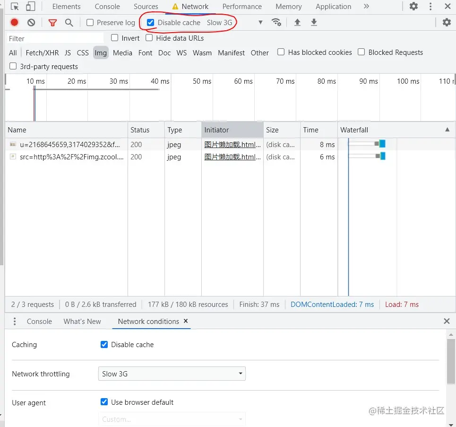Click drawer vertical scrollbar thumb
456x427 pixels.
coord(451,361)
